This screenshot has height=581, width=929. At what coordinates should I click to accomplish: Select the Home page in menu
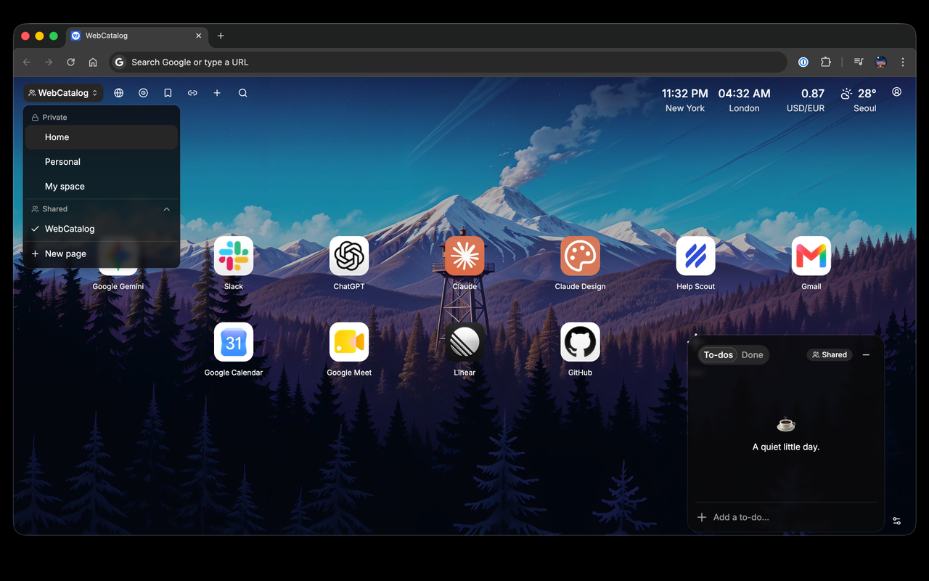[x=102, y=137]
